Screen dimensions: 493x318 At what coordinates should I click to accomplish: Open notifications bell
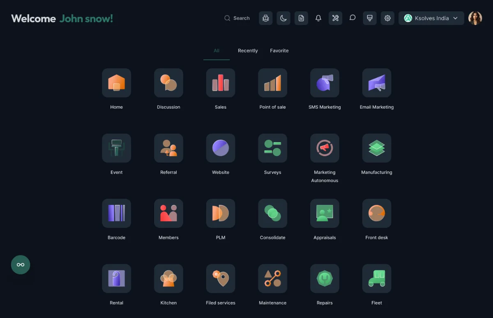(x=318, y=18)
